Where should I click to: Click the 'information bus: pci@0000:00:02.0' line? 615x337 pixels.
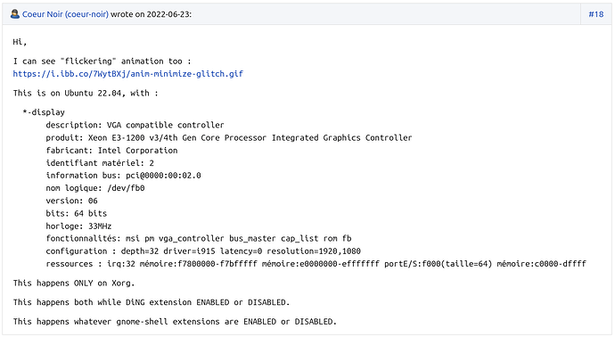click(123, 176)
